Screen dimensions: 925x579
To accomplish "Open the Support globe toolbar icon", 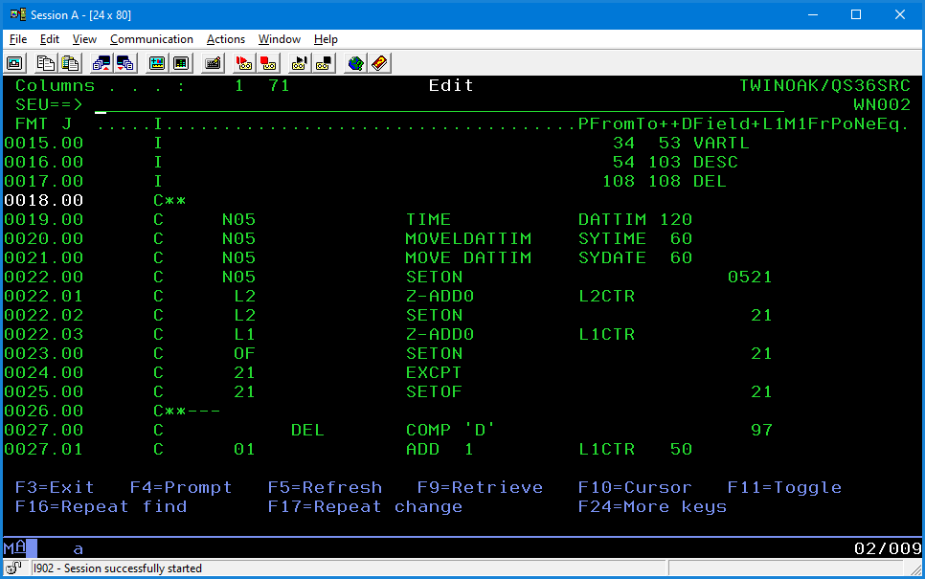I will pos(355,63).
